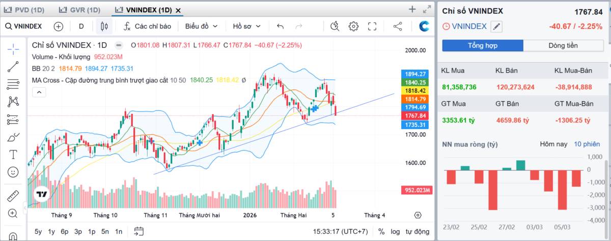This screenshot has height=241, width=611.
Task: Open the Hồ sơ dropdown
Action: click(x=247, y=26)
